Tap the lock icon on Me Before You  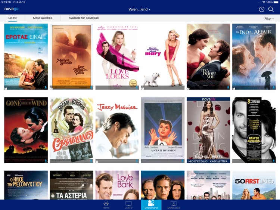188,88
